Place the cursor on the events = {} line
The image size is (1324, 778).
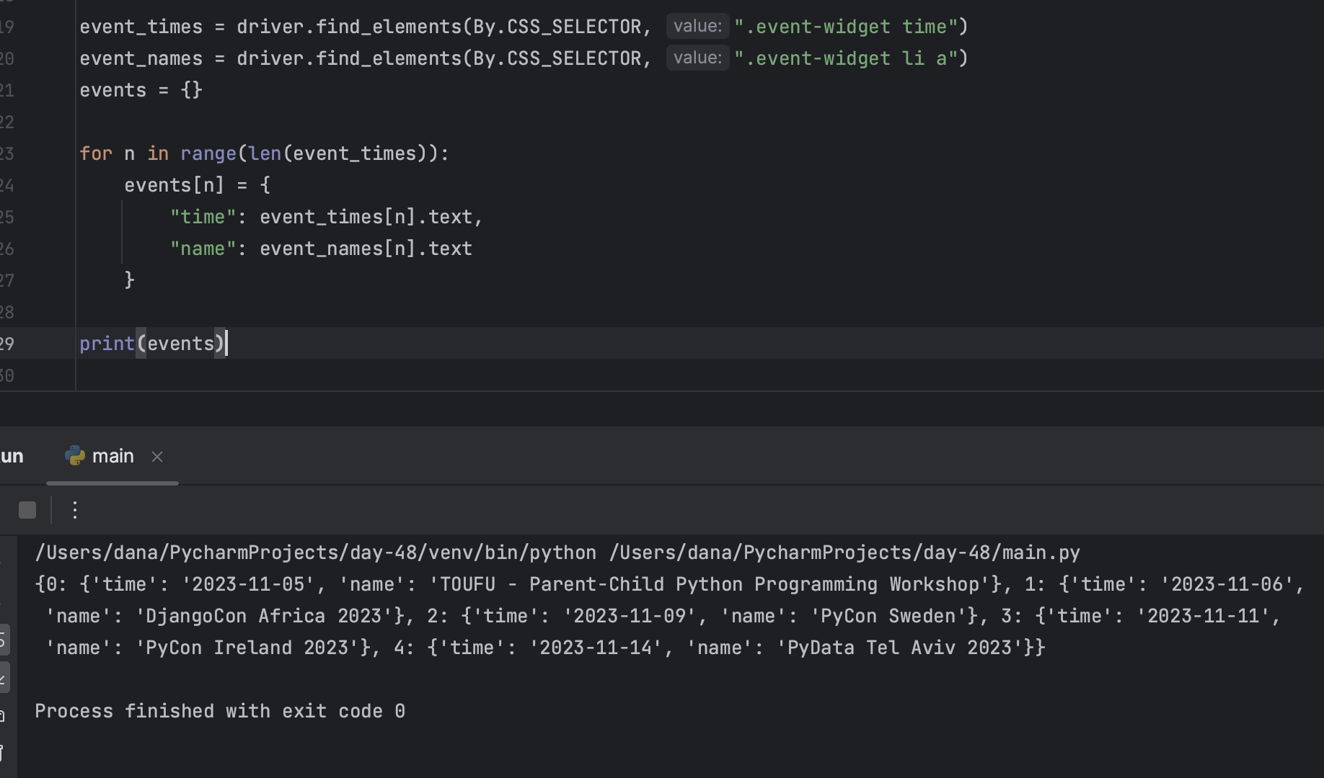(141, 90)
